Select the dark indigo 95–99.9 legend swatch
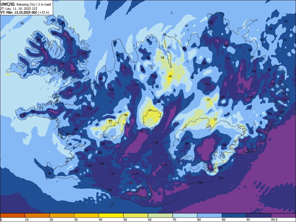The image size is (296, 222). [x=259, y=215]
